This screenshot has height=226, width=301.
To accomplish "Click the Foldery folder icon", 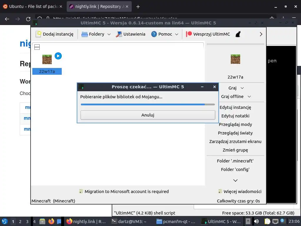I will (x=84, y=34).
